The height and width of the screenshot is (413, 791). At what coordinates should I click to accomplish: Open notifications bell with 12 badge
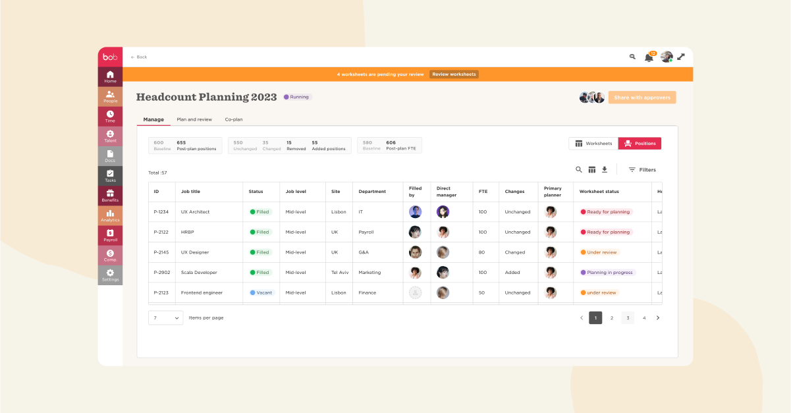tap(649, 57)
